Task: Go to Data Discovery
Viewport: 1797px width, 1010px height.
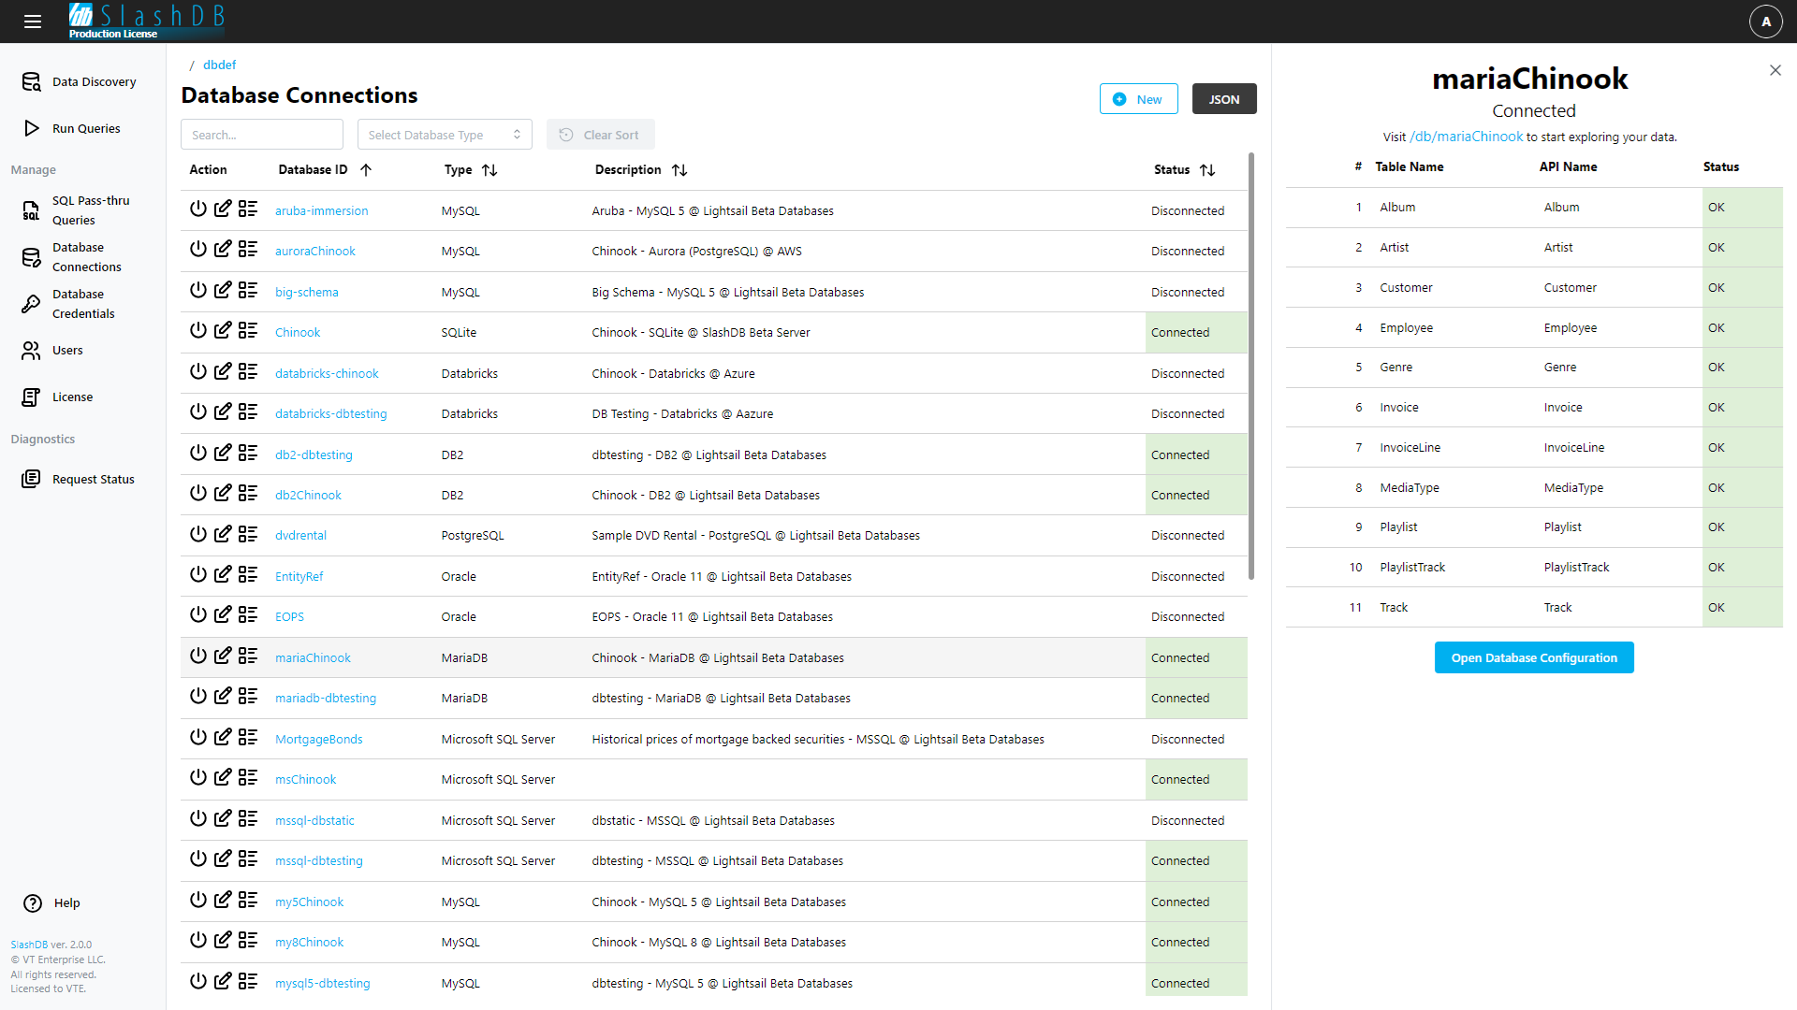Action: 81,82
